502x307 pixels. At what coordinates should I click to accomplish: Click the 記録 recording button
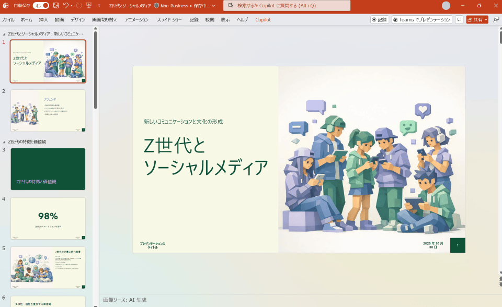[x=380, y=19]
